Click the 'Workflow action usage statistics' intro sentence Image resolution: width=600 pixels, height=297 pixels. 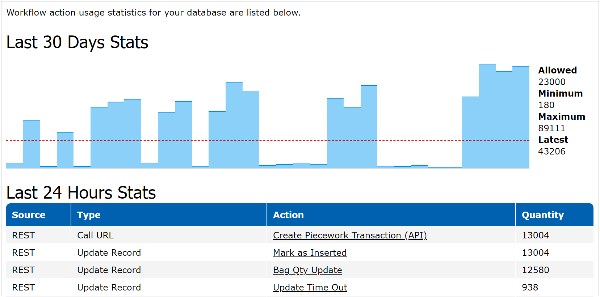click(154, 12)
